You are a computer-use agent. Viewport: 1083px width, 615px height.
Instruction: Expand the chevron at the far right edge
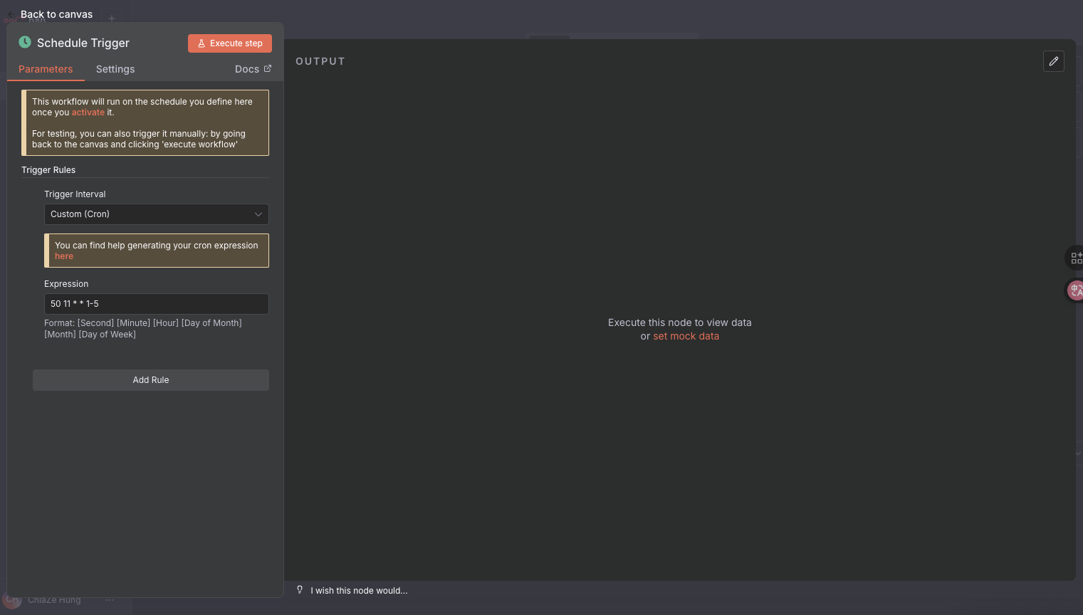(x=1078, y=453)
